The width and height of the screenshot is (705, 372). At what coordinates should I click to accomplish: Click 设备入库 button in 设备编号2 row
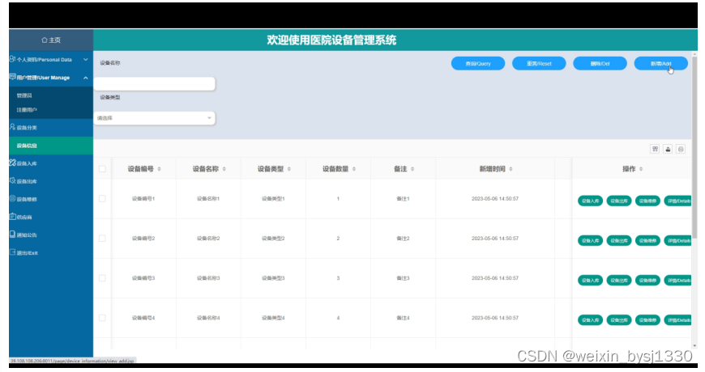coord(590,241)
